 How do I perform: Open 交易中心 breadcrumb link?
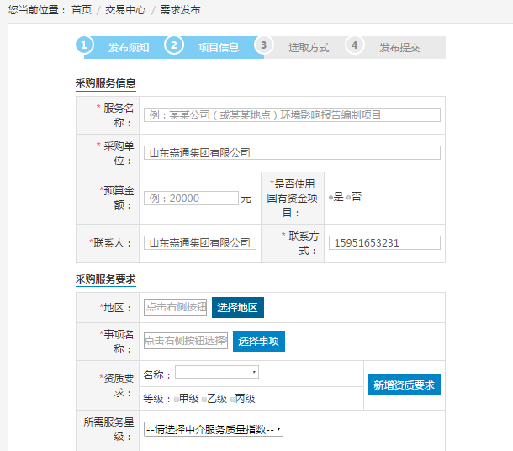[125, 11]
